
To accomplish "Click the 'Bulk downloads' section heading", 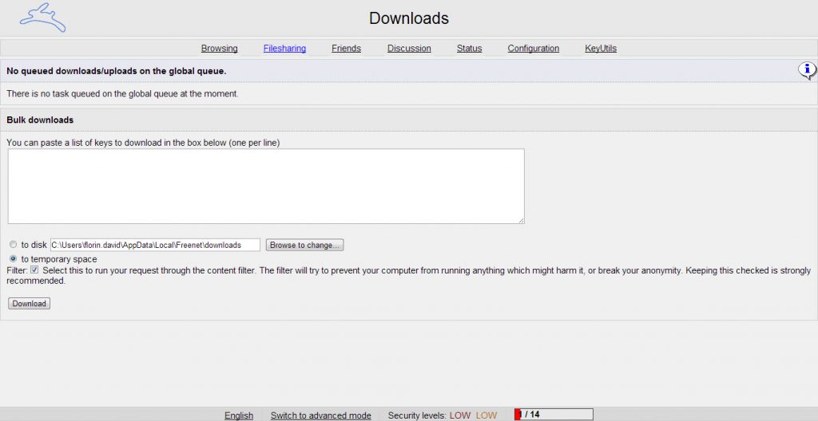I will (40, 120).
